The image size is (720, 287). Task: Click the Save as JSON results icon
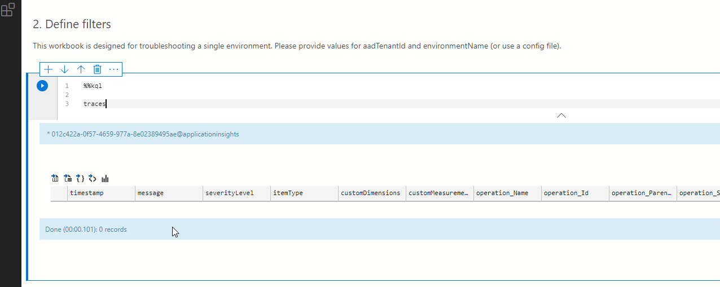tap(80, 179)
